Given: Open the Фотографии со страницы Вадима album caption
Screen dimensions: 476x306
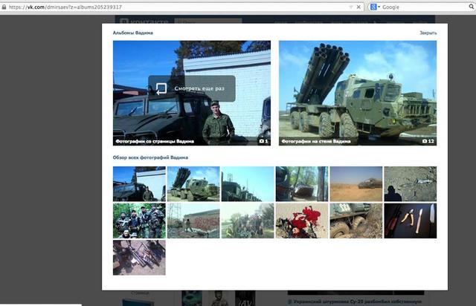Looking at the screenshot, I should pyautogui.click(x=155, y=140).
